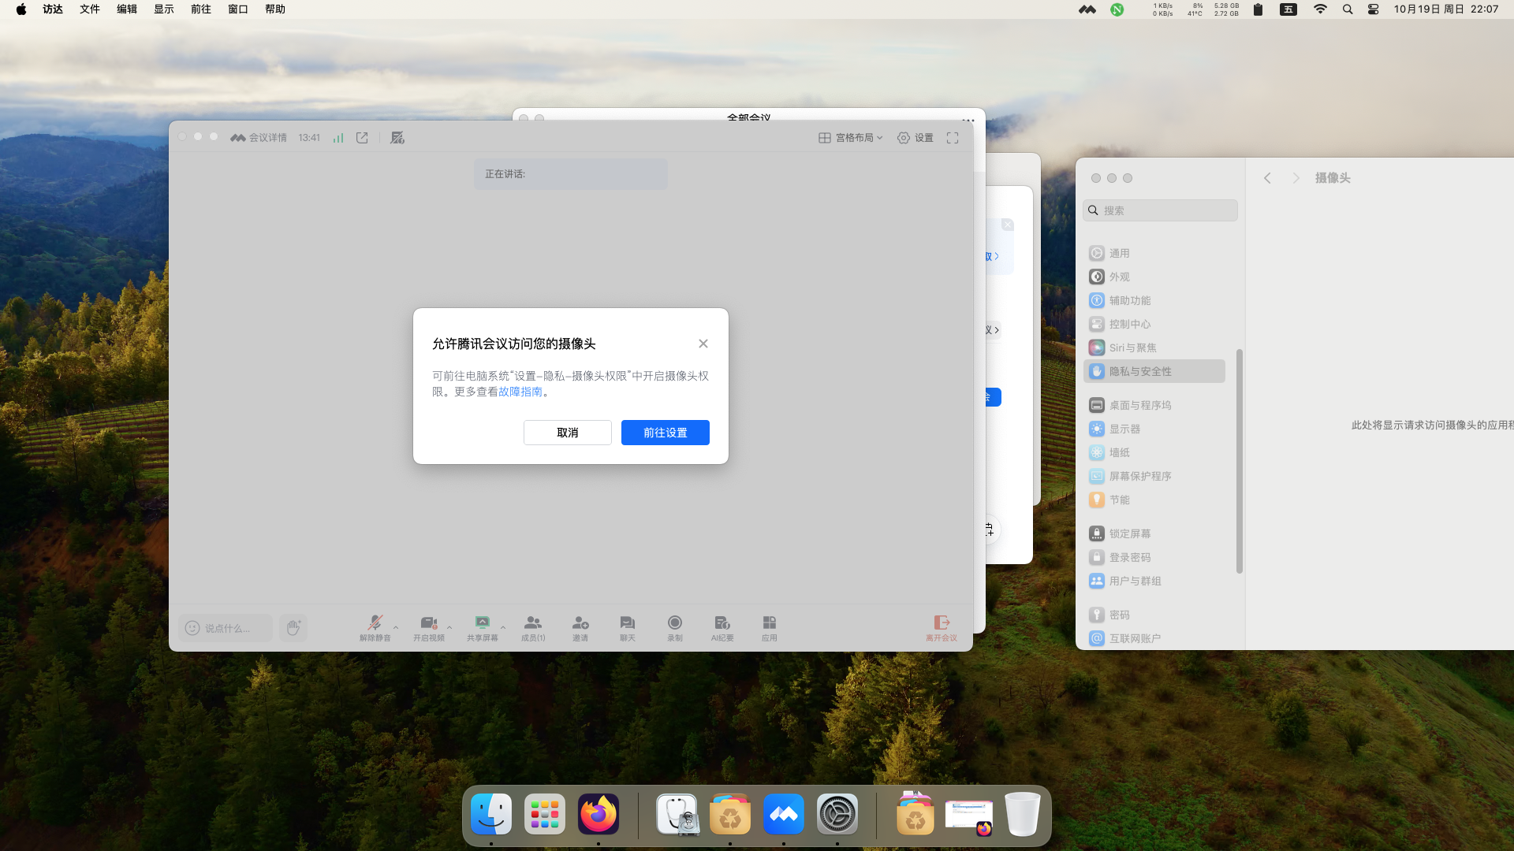Click the 取消 button in dialog
The width and height of the screenshot is (1514, 851).
tap(567, 433)
